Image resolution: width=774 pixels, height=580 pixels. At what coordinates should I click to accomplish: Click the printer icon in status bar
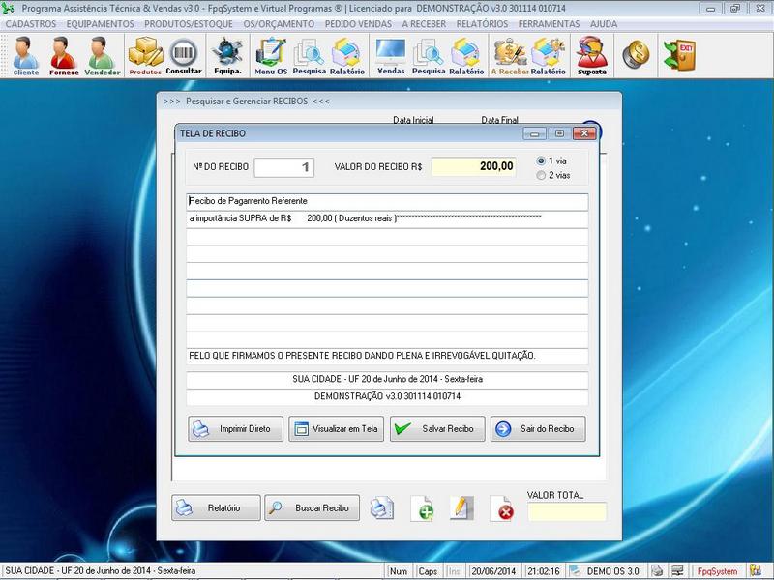(657, 571)
